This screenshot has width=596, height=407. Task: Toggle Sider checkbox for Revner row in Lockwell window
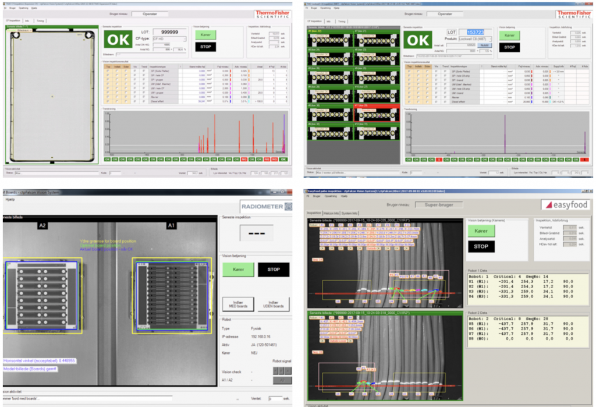coord(427,97)
